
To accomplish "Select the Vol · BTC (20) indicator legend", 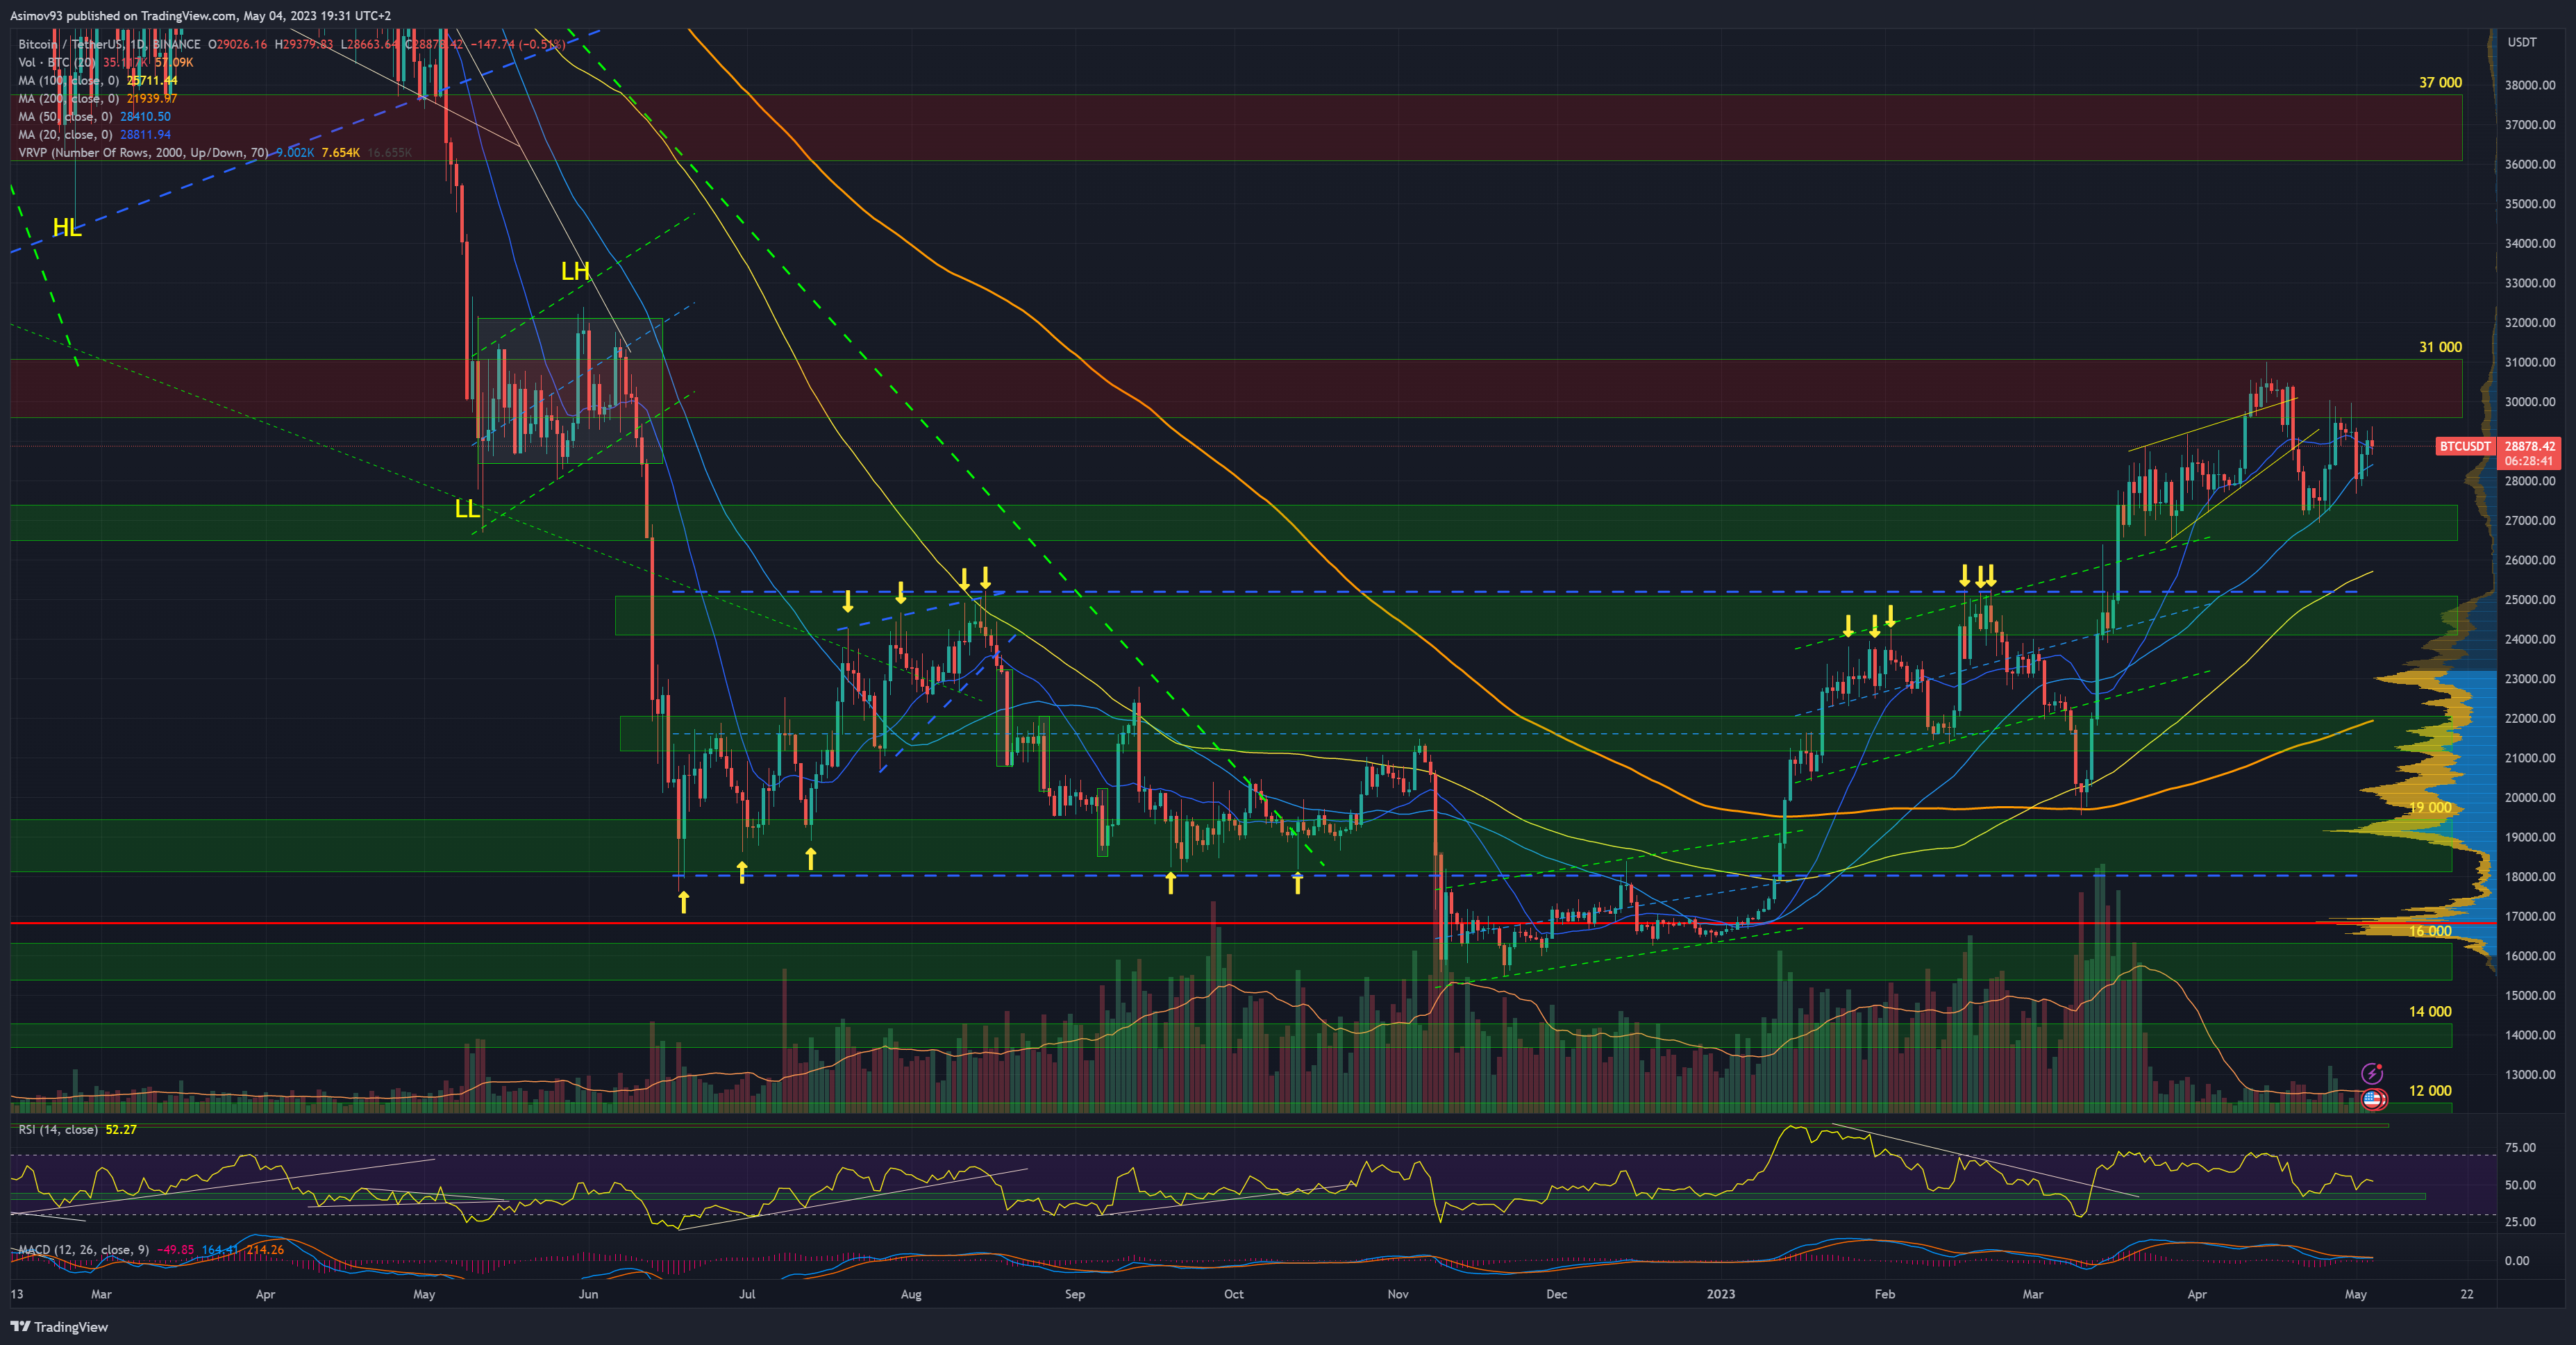I will 58,62.
